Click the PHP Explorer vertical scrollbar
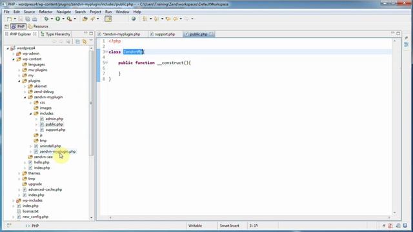 [x=92, y=102]
